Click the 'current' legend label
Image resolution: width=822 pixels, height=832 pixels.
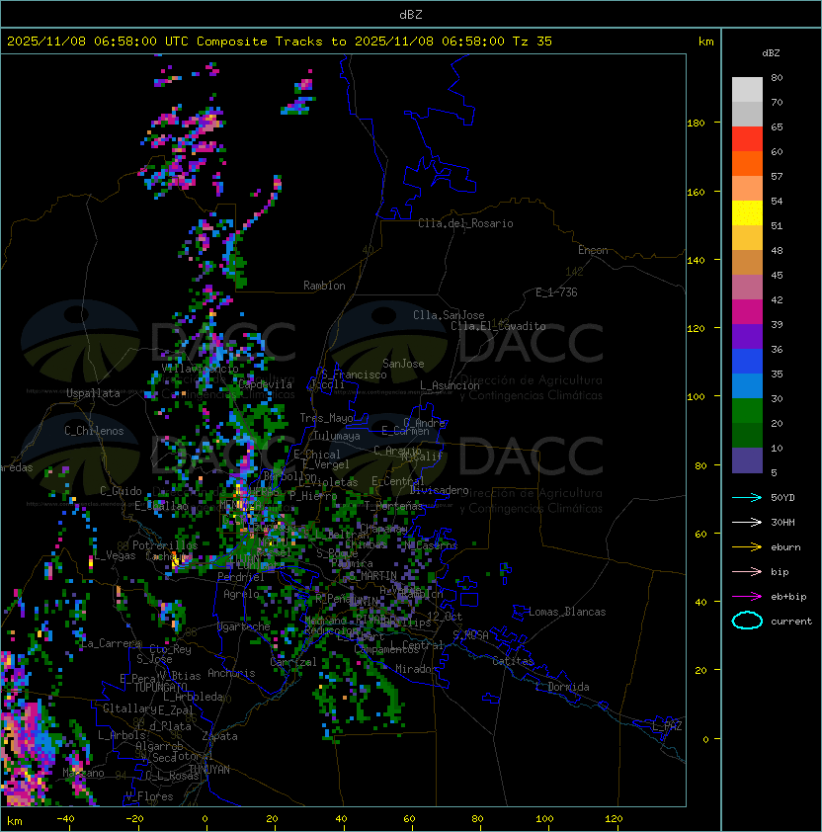(791, 622)
